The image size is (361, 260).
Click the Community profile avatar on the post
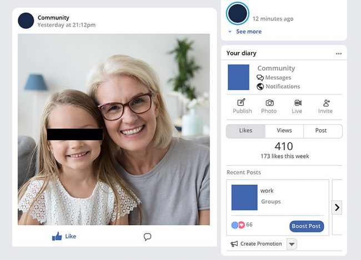click(26, 21)
